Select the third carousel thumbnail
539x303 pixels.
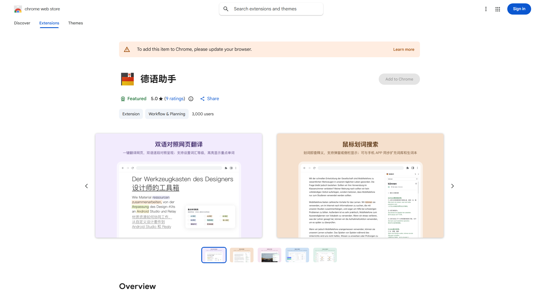coord(269,255)
